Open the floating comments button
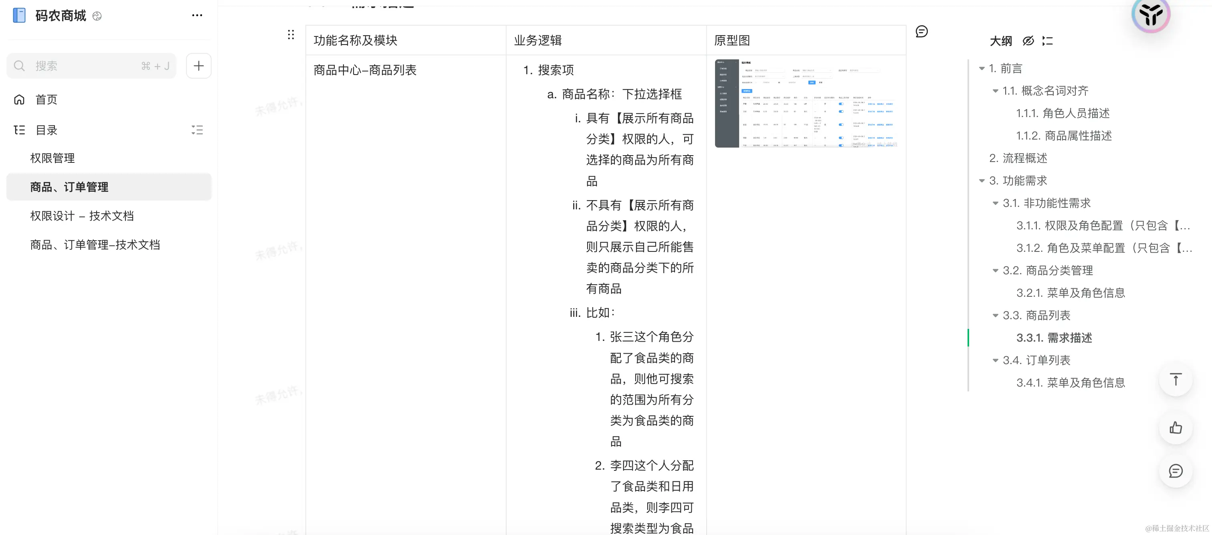Image resolution: width=1212 pixels, height=535 pixels. 1175,471
